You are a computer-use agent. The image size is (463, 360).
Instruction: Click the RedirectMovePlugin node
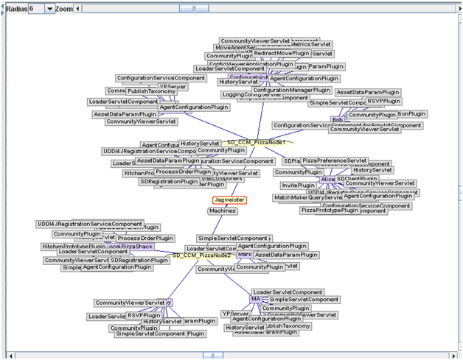[x=281, y=54]
